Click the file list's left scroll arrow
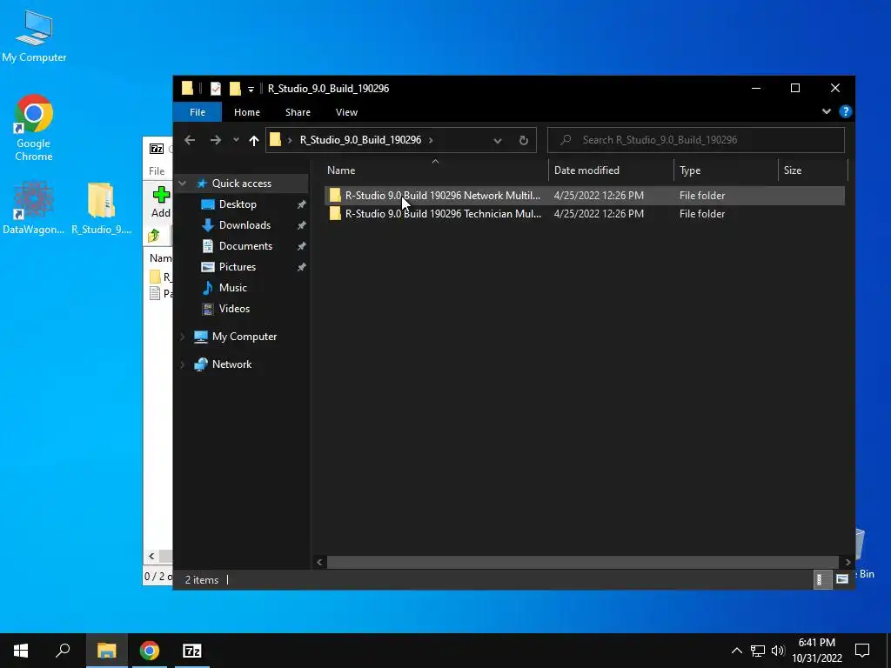This screenshot has width=891, height=668. (319, 563)
